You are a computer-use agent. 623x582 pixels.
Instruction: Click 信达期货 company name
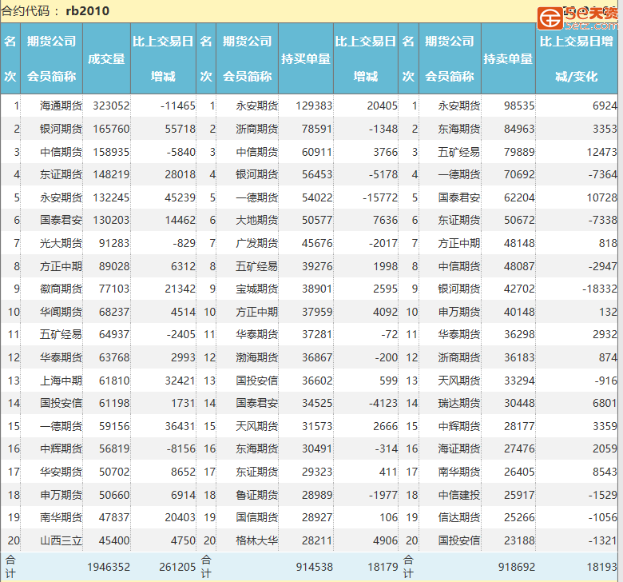click(x=459, y=517)
